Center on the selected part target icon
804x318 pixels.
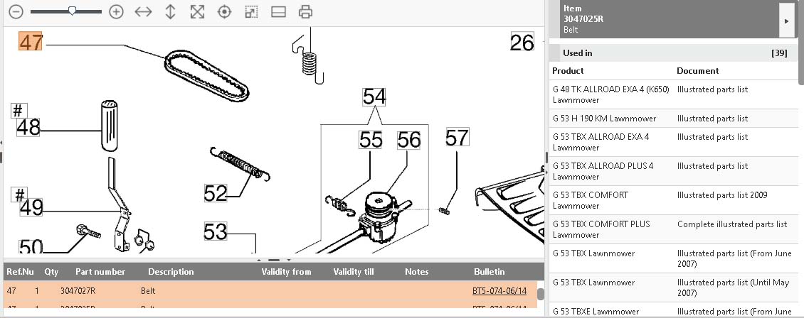point(224,12)
